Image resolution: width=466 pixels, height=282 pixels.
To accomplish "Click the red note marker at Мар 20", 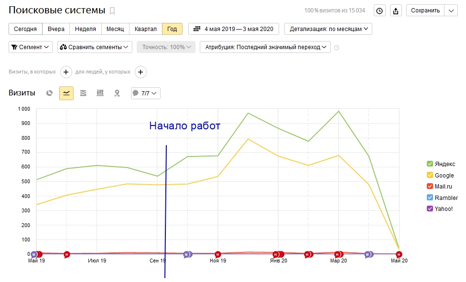I will [337, 254].
